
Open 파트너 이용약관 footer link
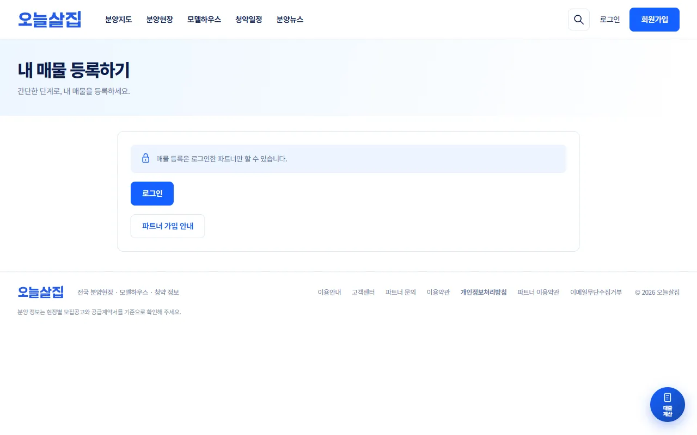539,293
